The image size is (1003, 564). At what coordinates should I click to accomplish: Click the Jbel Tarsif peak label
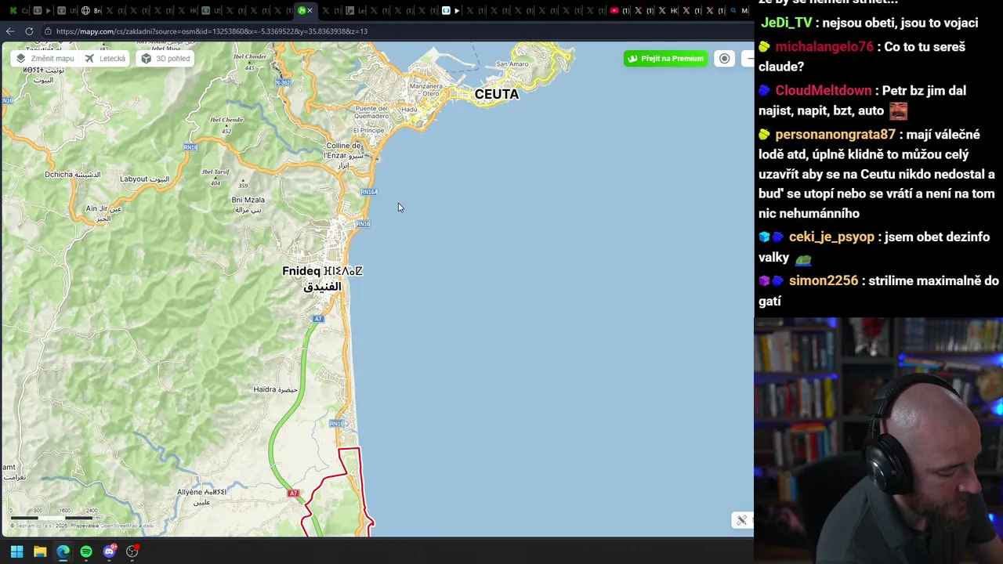click(215, 176)
